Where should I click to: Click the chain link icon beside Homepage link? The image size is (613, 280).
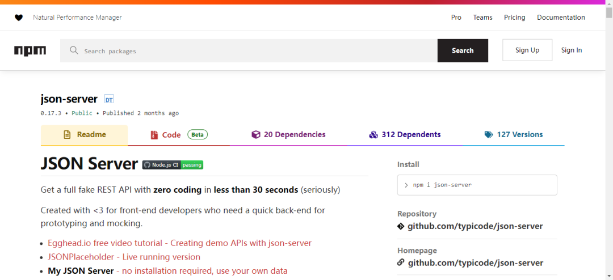tap(401, 262)
